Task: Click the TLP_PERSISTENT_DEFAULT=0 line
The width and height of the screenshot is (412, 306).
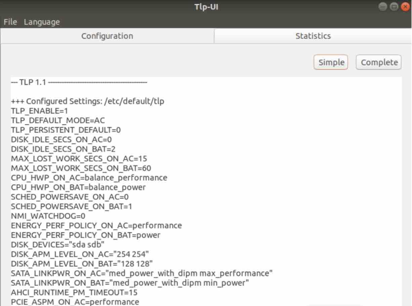Action: 66,130
